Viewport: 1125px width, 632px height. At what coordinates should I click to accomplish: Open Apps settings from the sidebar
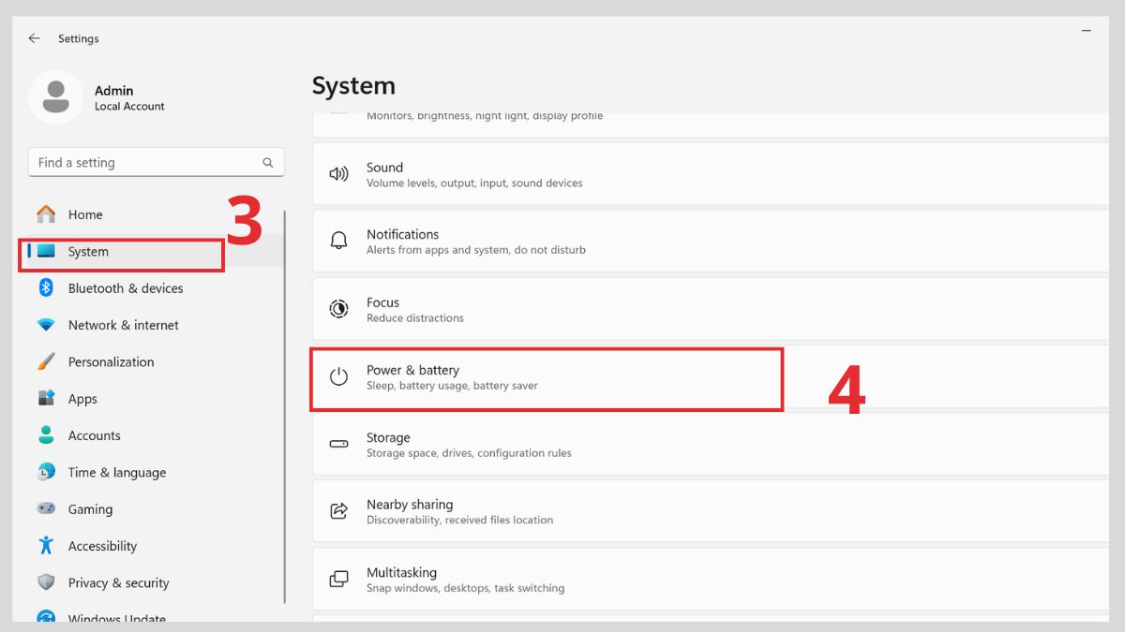click(82, 398)
